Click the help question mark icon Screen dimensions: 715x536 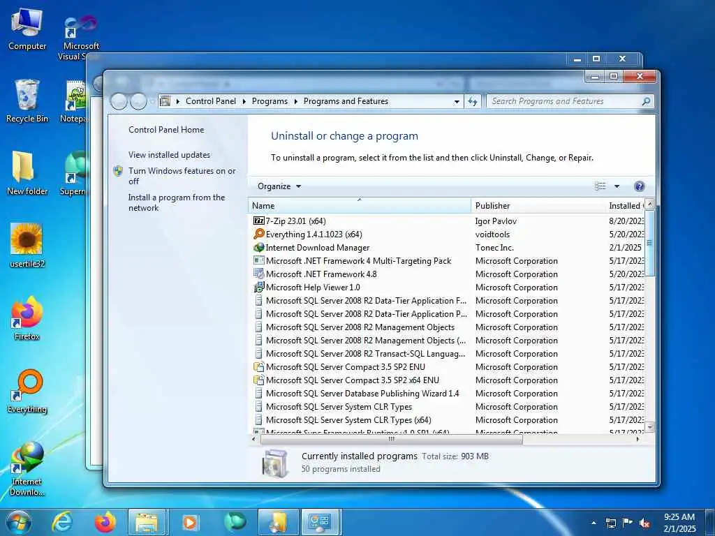tap(640, 186)
